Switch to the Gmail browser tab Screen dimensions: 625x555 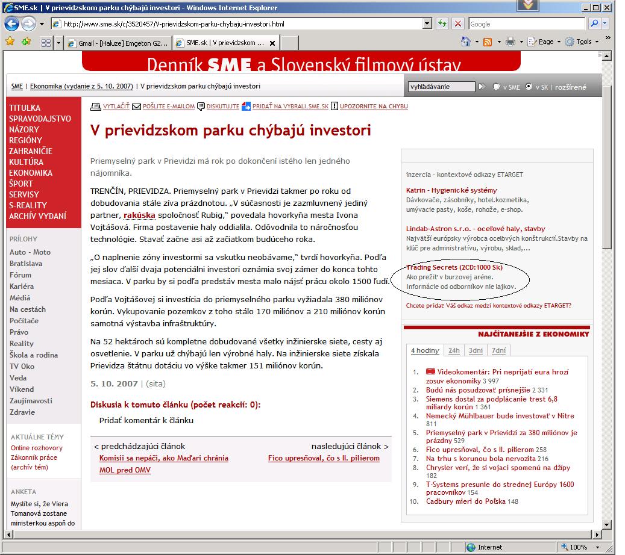click(118, 43)
